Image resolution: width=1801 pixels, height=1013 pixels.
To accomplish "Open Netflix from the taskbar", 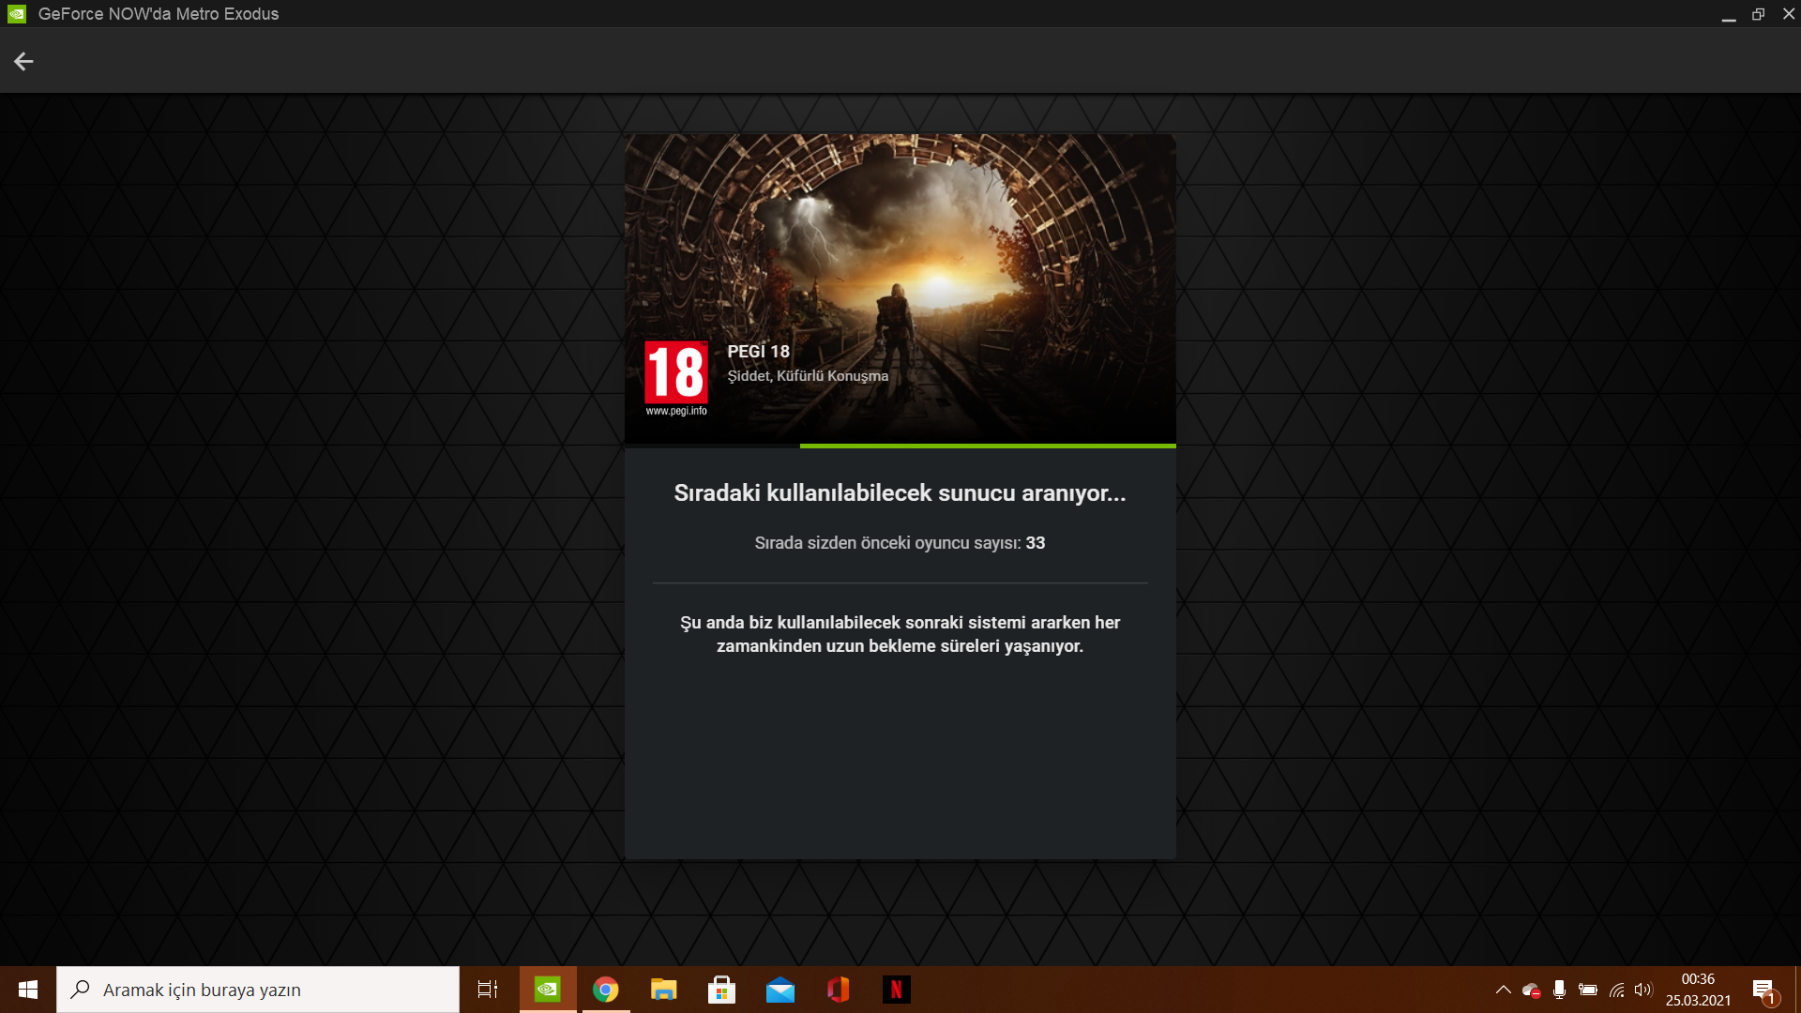I will point(896,990).
